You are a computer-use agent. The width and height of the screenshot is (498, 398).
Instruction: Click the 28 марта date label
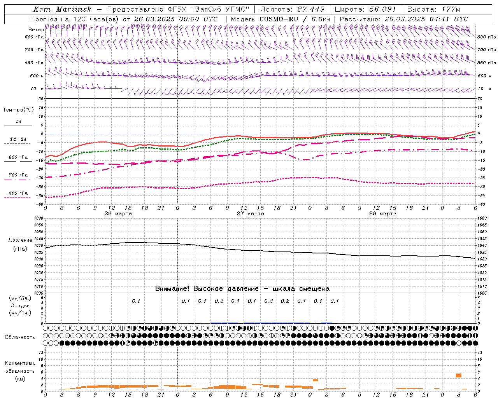(x=383, y=213)
